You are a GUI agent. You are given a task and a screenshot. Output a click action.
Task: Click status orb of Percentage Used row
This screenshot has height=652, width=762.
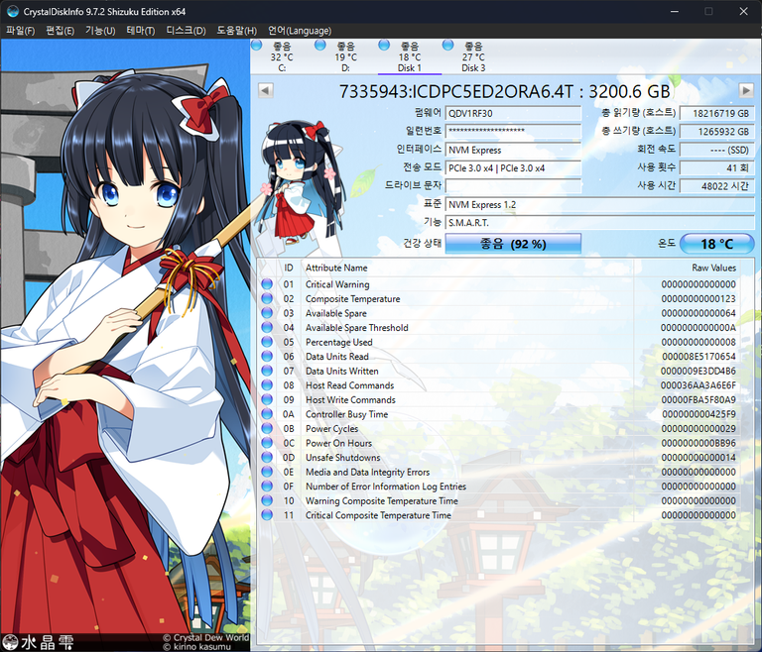pos(267,342)
